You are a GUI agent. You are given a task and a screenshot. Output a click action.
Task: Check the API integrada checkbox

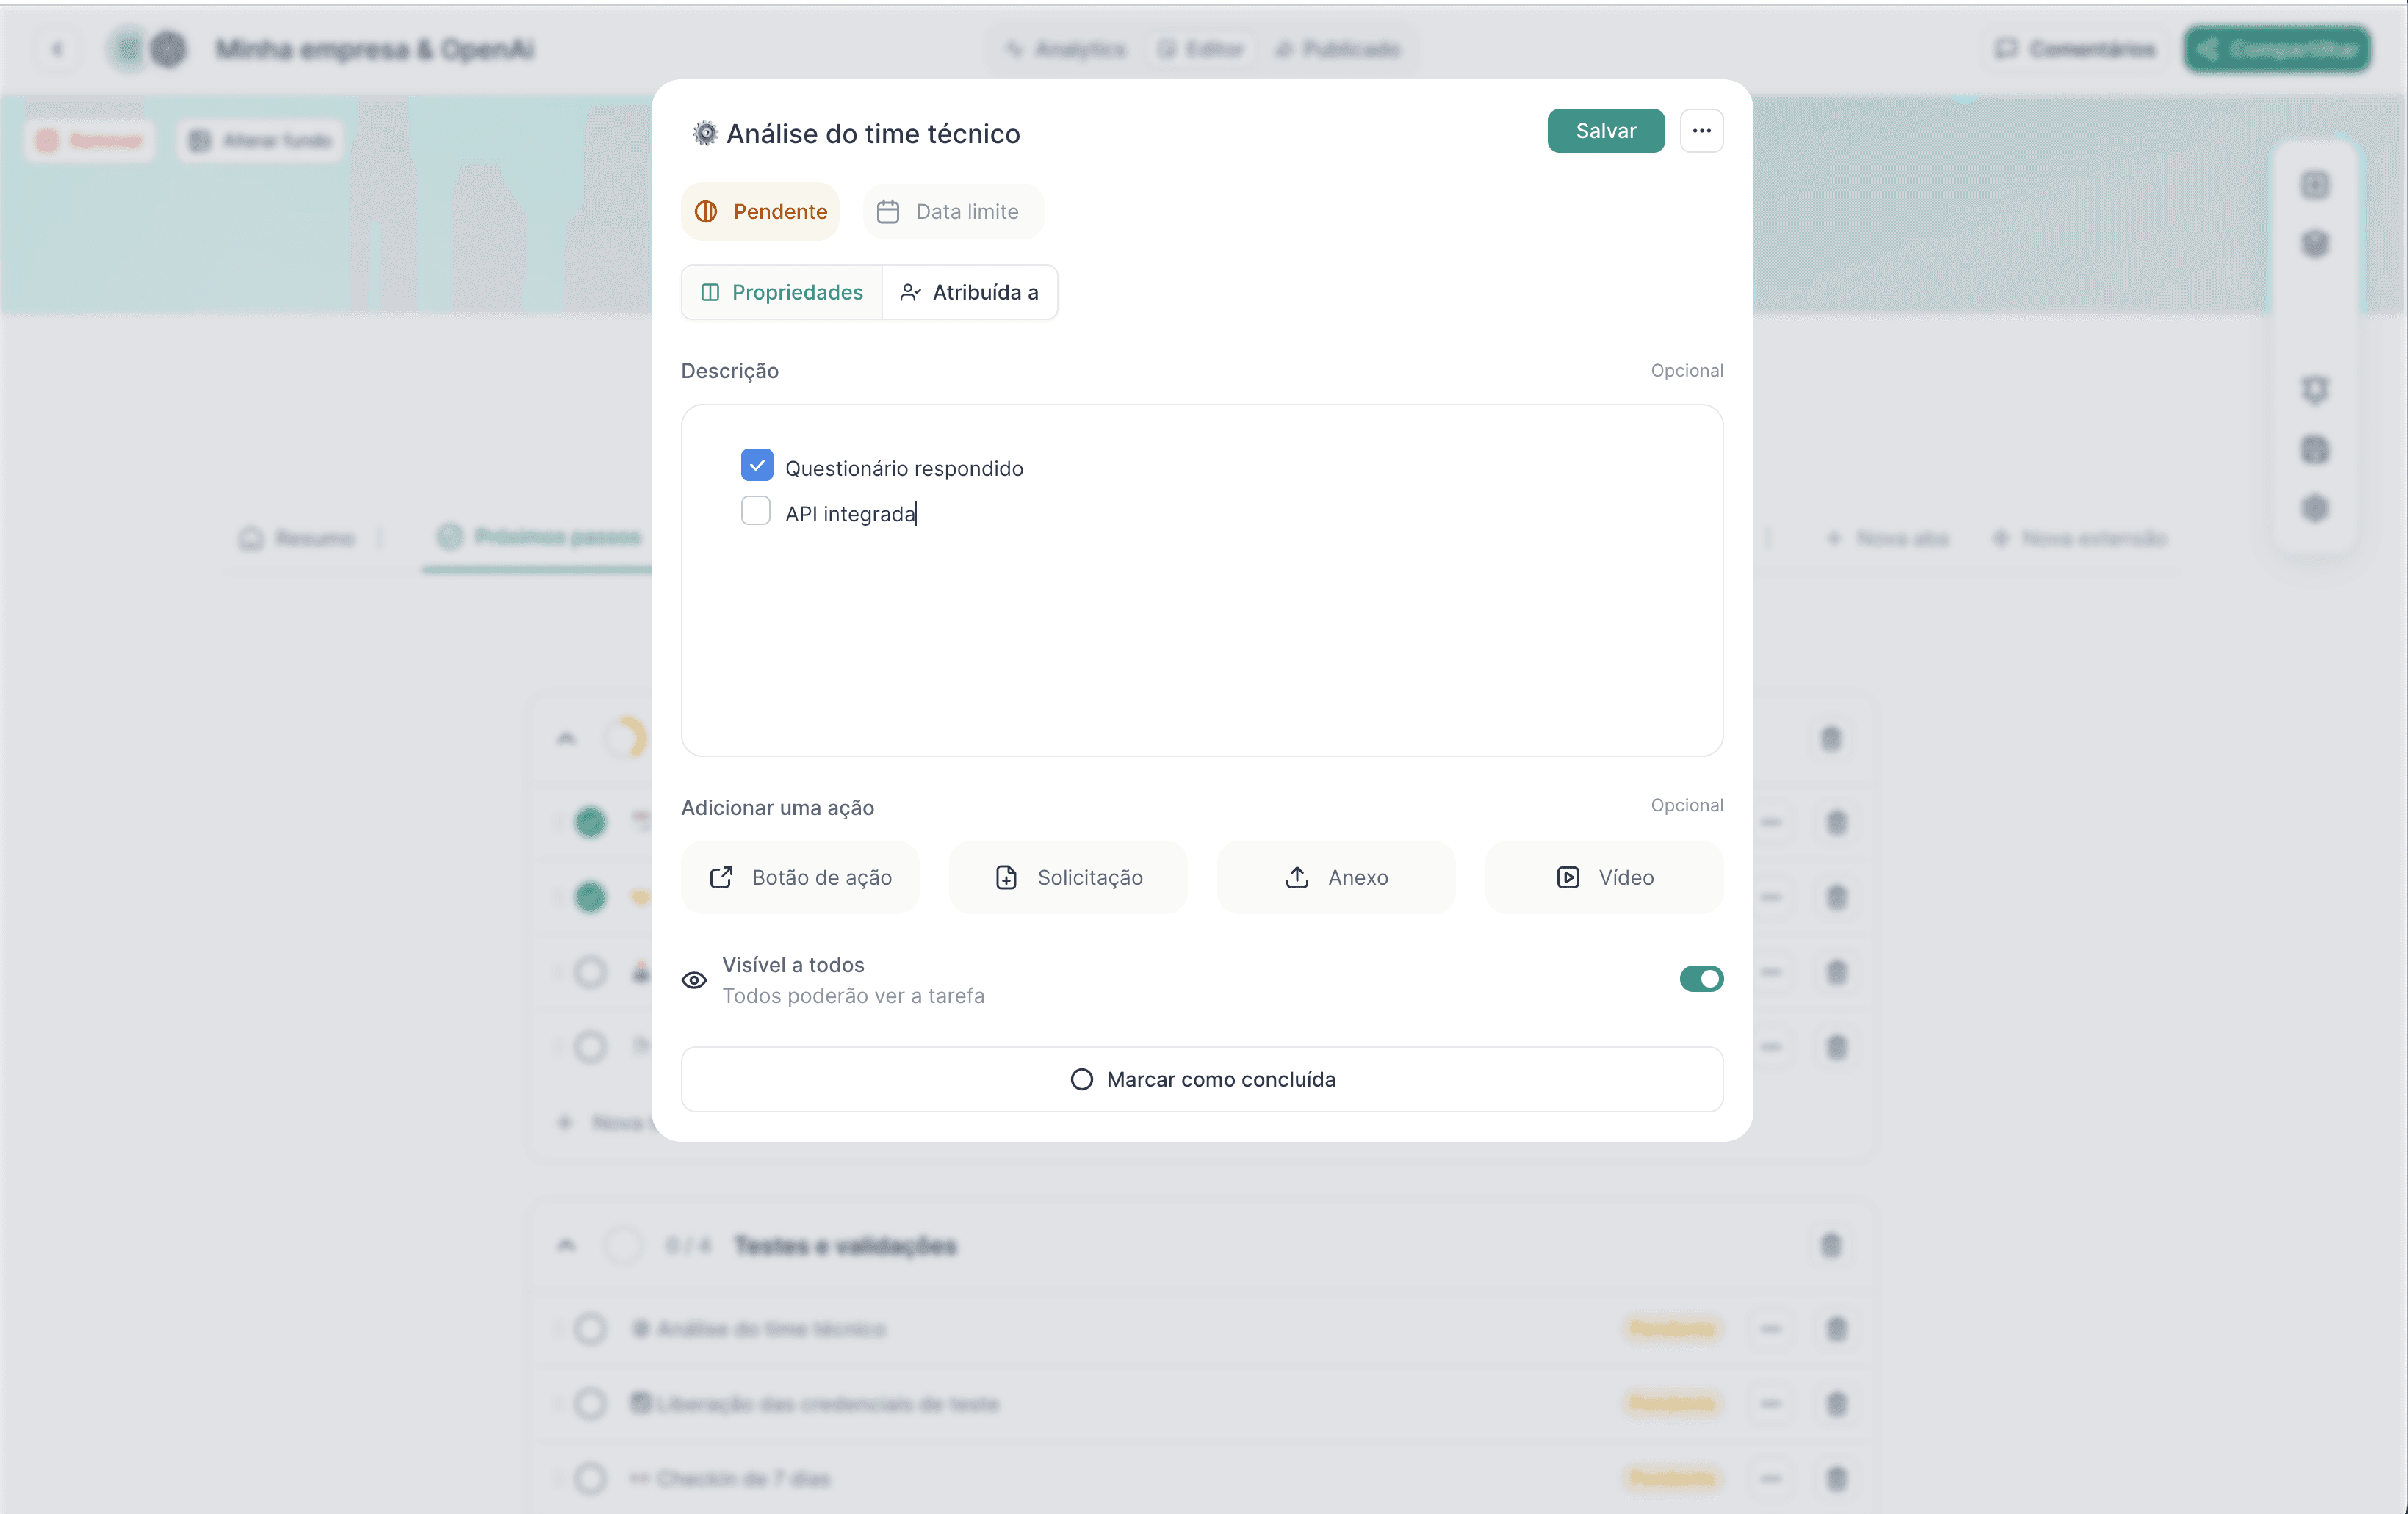coord(756,512)
